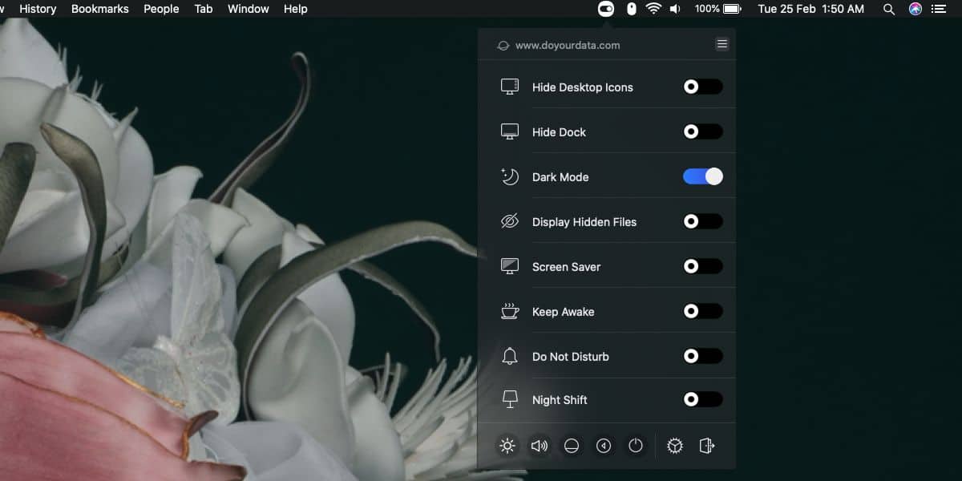The width and height of the screenshot is (962, 481).
Task: Open Spotlight search magnifier
Action: click(888, 9)
